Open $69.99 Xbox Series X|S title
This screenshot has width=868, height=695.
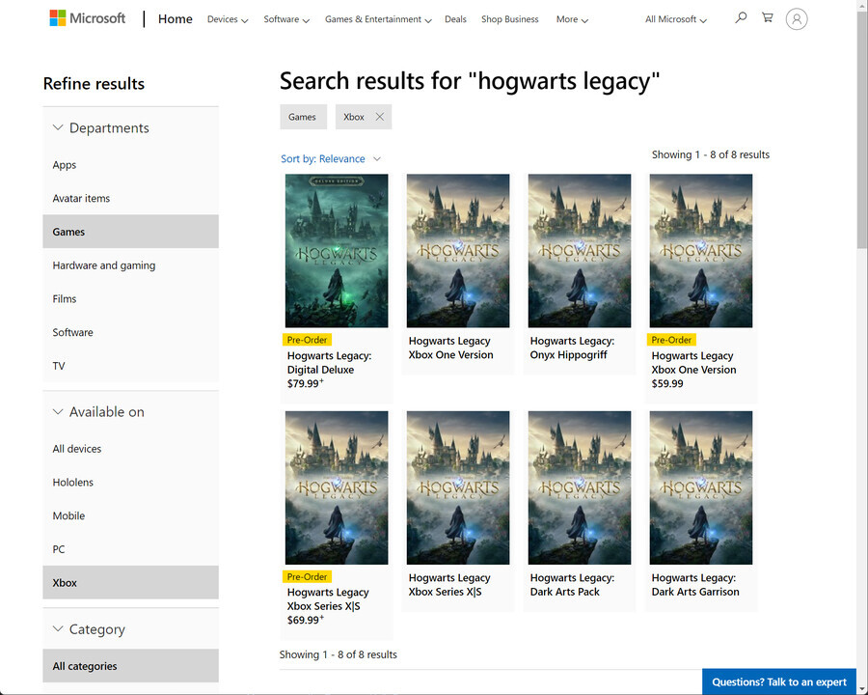click(328, 599)
